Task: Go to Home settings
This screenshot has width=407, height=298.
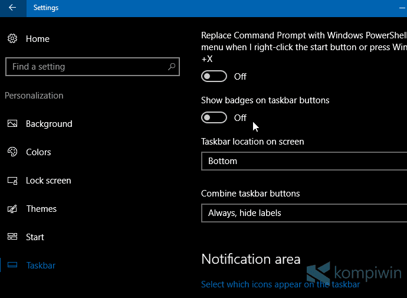Action: pos(38,39)
